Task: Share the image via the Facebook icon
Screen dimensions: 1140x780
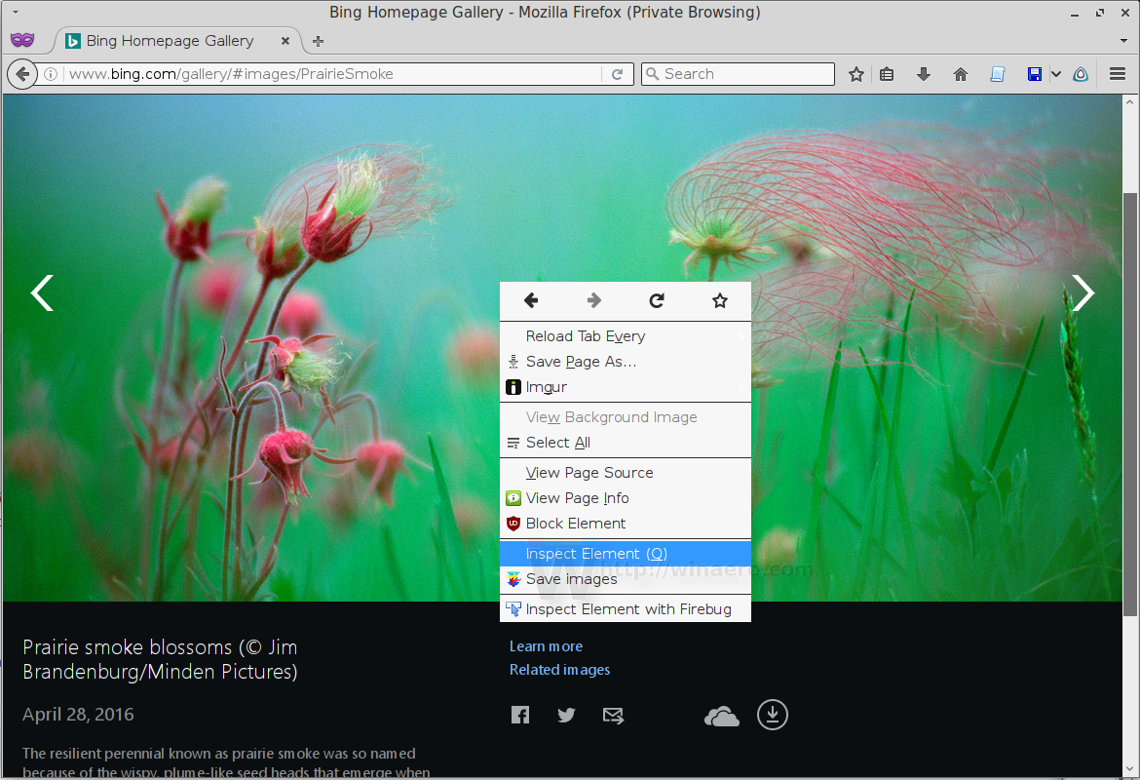Action: click(x=520, y=715)
